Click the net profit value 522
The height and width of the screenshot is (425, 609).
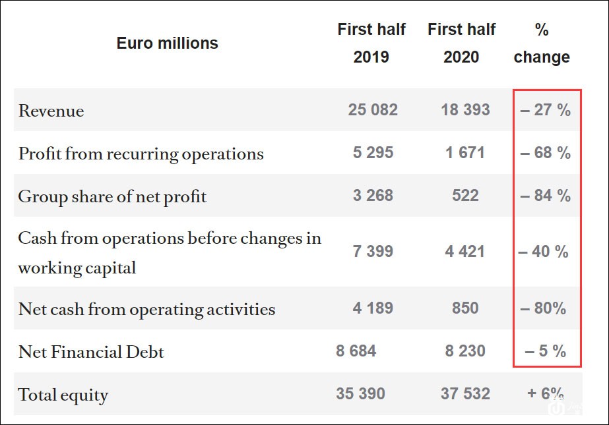pos(465,196)
